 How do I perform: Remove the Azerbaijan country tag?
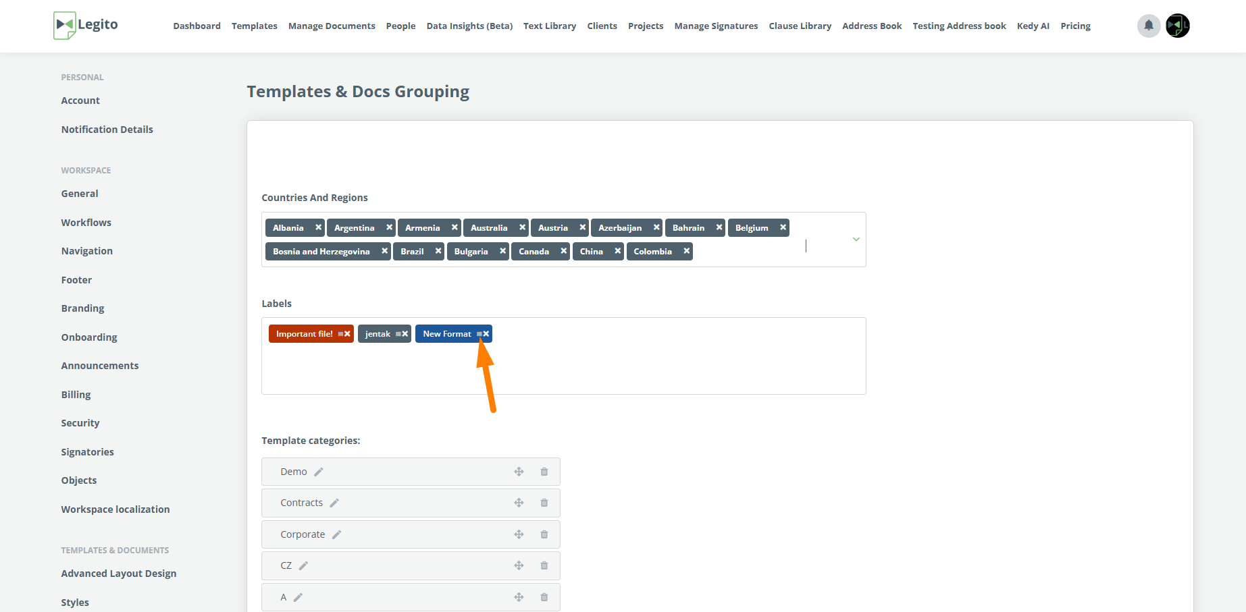pos(656,227)
